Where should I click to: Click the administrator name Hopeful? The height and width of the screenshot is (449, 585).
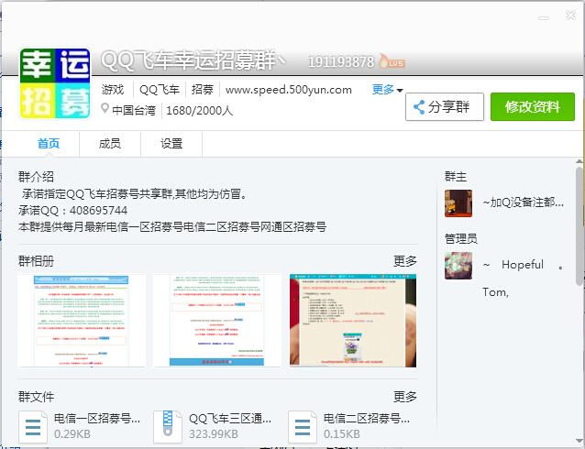pyautogui.click(x=523, y=265)
